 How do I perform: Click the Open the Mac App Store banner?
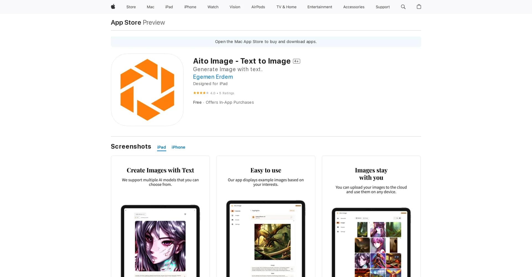266,42
